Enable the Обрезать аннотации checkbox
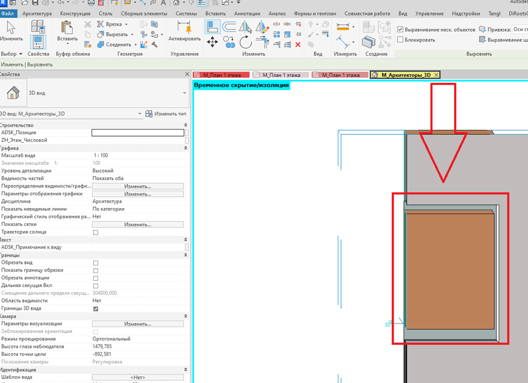 95,278
